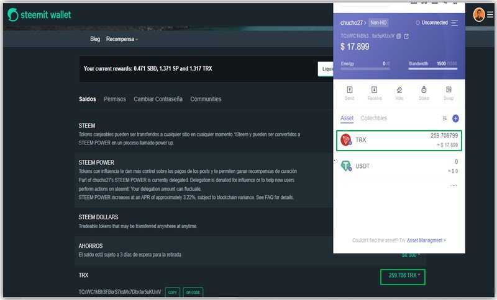The width and height of the screenshot is (497, 300).
Task: Click the 259.708799 TRX amount in TronLink
Action: [444, 136]
